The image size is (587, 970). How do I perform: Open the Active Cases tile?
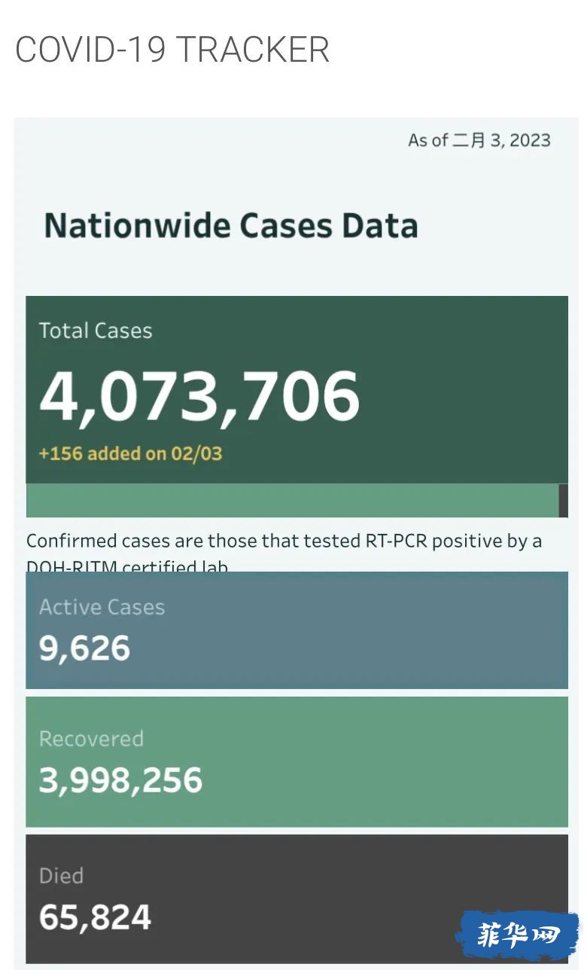(x=297, y=630)
